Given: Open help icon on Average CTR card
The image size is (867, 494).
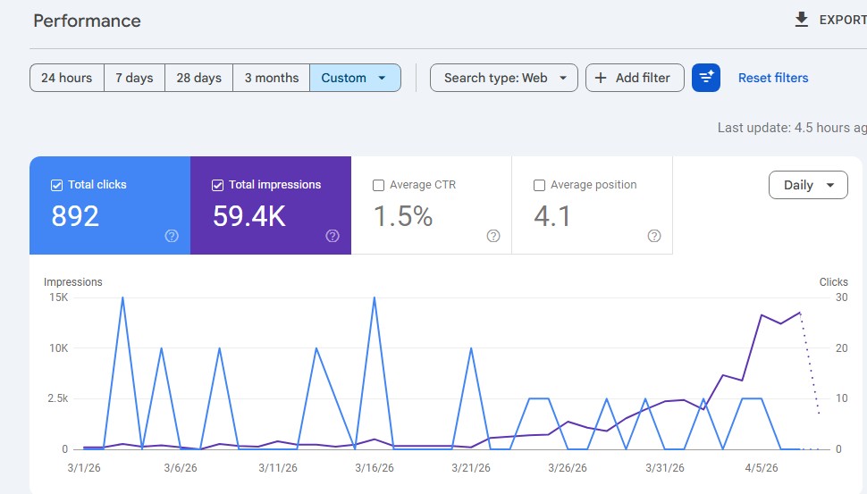Looking at the screenshot, I should pyautogui.click(x=493, y=236).
